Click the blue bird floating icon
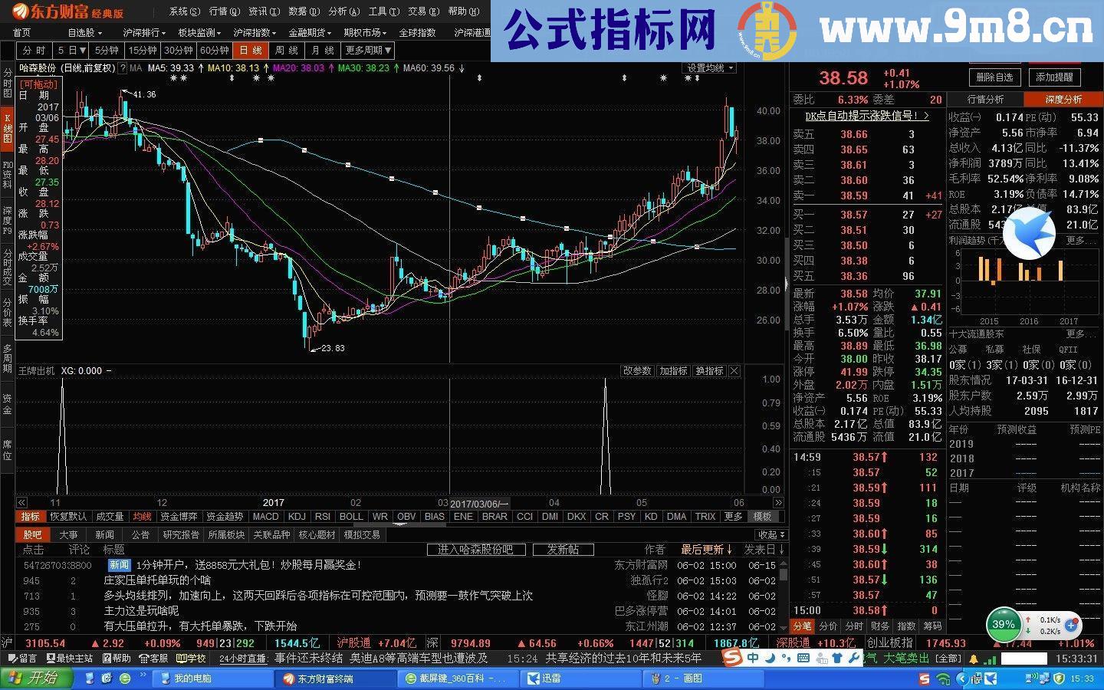The height and width of the screenshot is (690, 1104). coord(1029,234)
